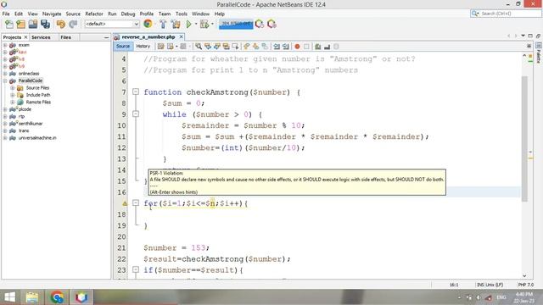Open the Tools menu

tap(181, 14)
